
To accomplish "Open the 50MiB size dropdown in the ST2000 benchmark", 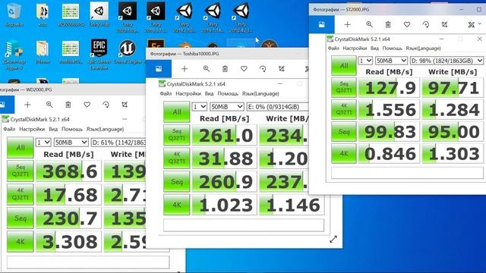I will click(x=391, y=61).
